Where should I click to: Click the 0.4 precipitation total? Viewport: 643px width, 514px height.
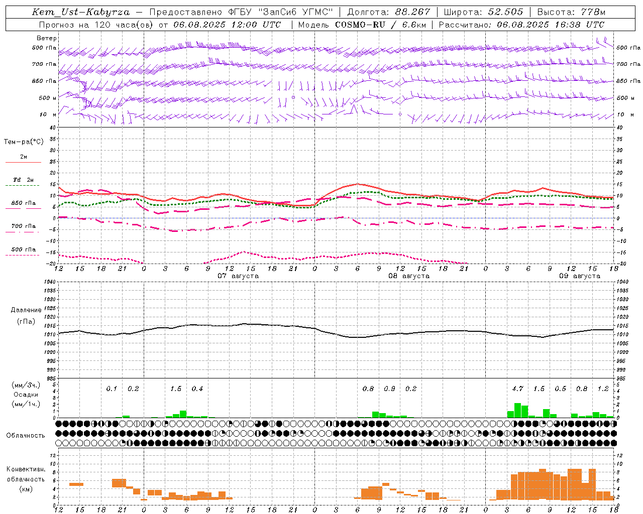pos(197,389)
